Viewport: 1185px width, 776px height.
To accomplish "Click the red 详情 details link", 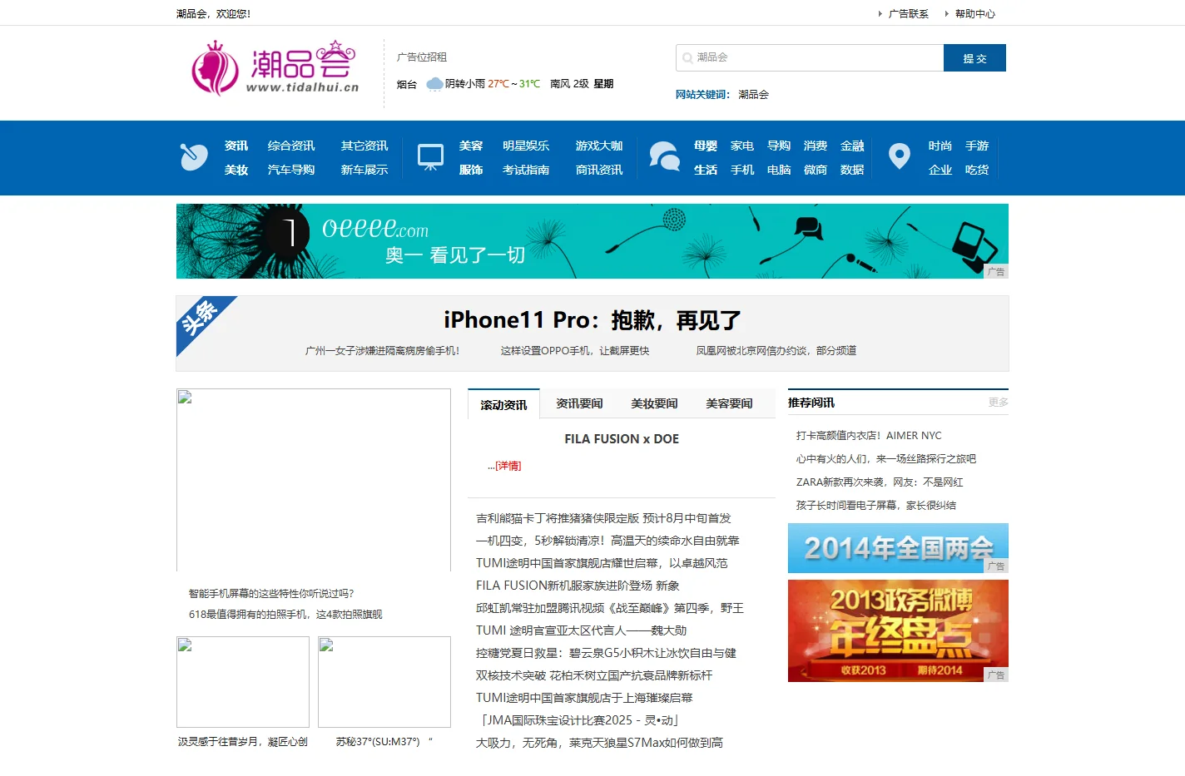I will click(508, 466).
